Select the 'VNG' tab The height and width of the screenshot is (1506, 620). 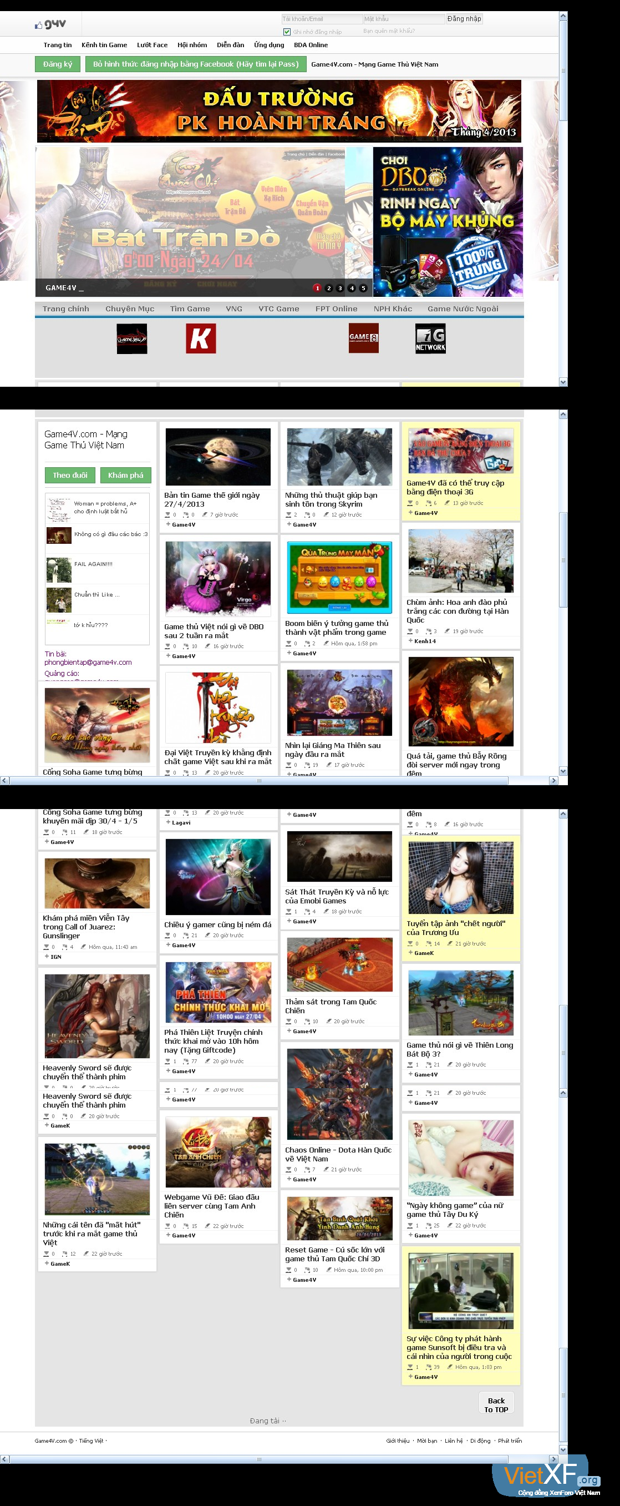click(233, 309)
